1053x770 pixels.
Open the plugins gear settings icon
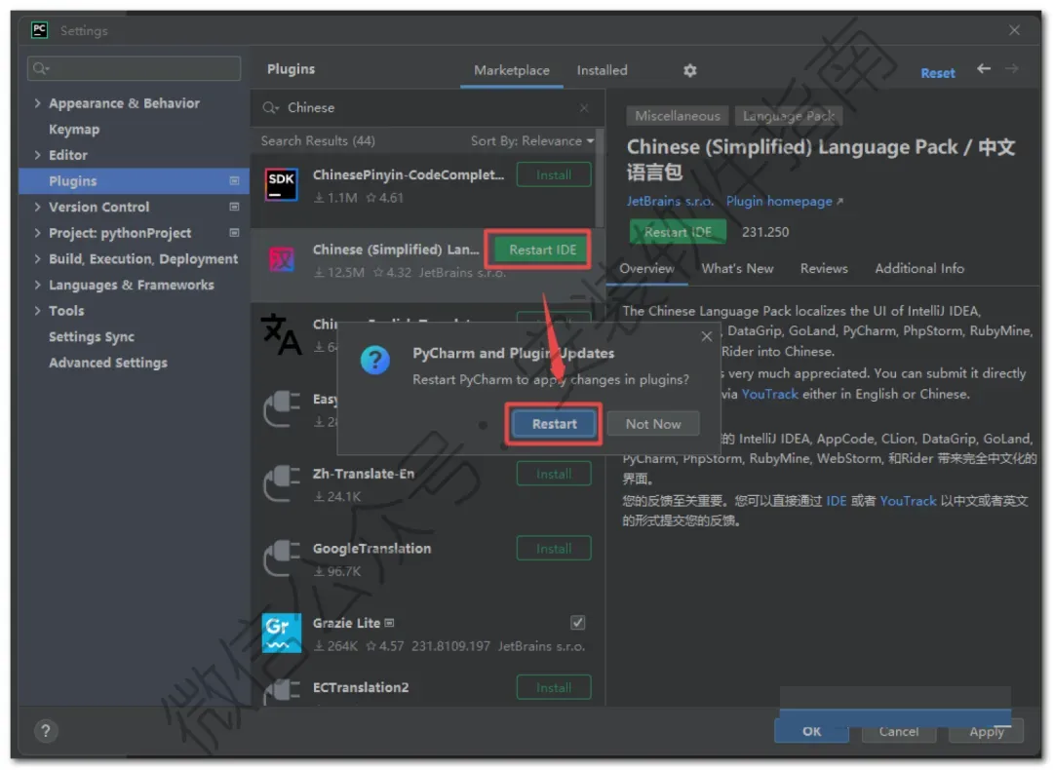click(689, 70)
